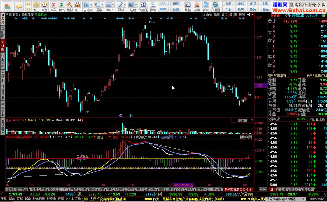Toggle 叠 overlay mode on chart
The width and height of the screenshot is (327, 202).
(x=231, y=15)
